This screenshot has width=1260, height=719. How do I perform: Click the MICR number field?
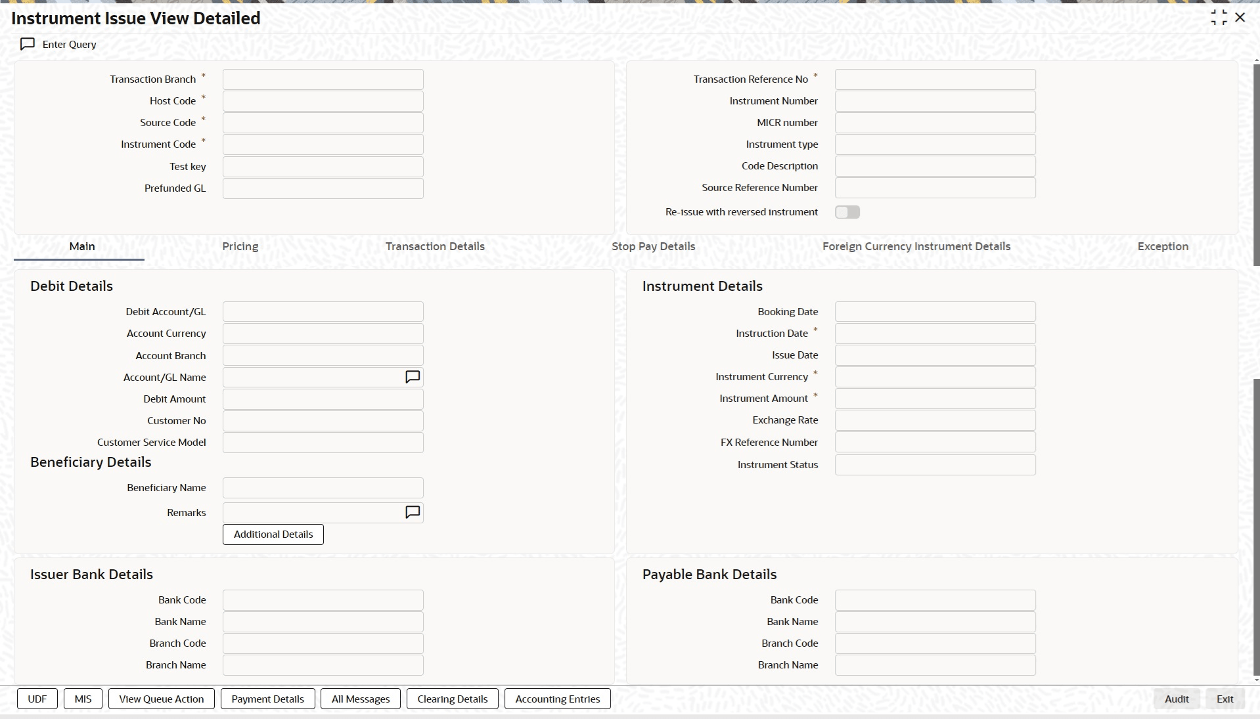click(935, 123)
